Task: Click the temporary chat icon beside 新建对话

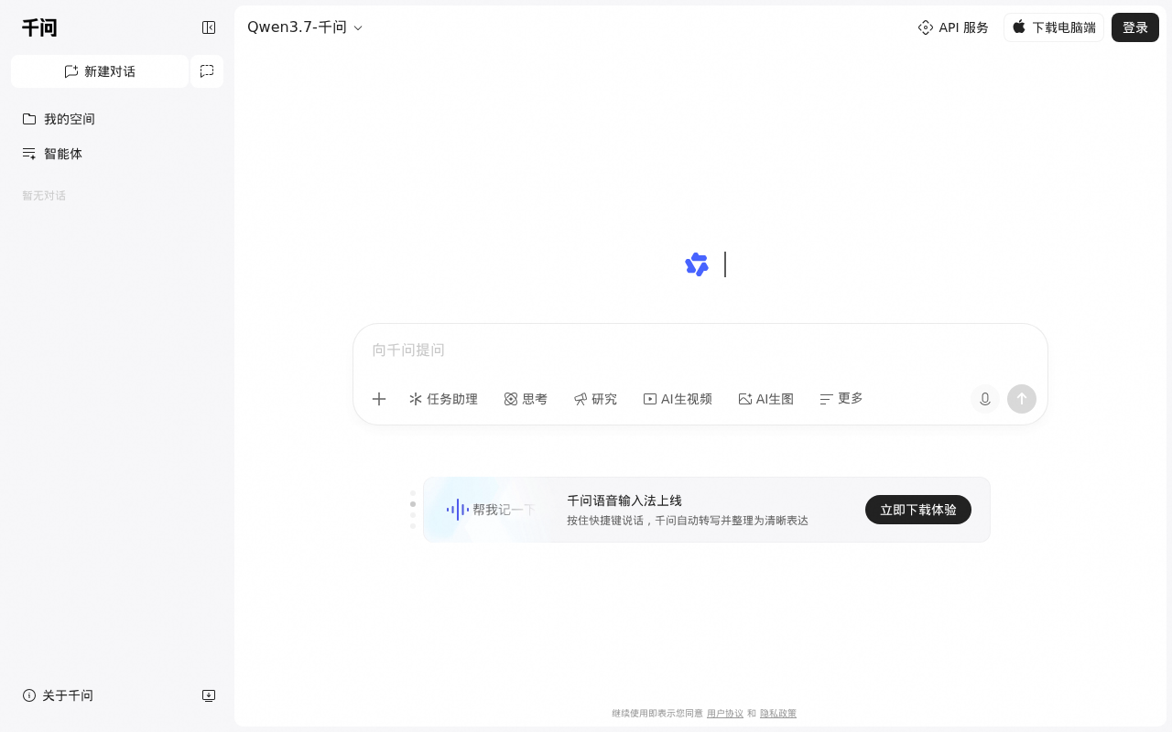Action: [207, 71]
